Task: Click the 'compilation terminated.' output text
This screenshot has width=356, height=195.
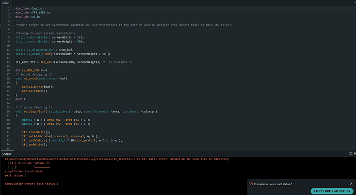Action: [24, 171]
